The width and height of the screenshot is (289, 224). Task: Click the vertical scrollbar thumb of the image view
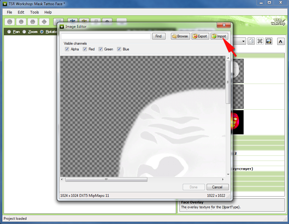pos(228,82)
